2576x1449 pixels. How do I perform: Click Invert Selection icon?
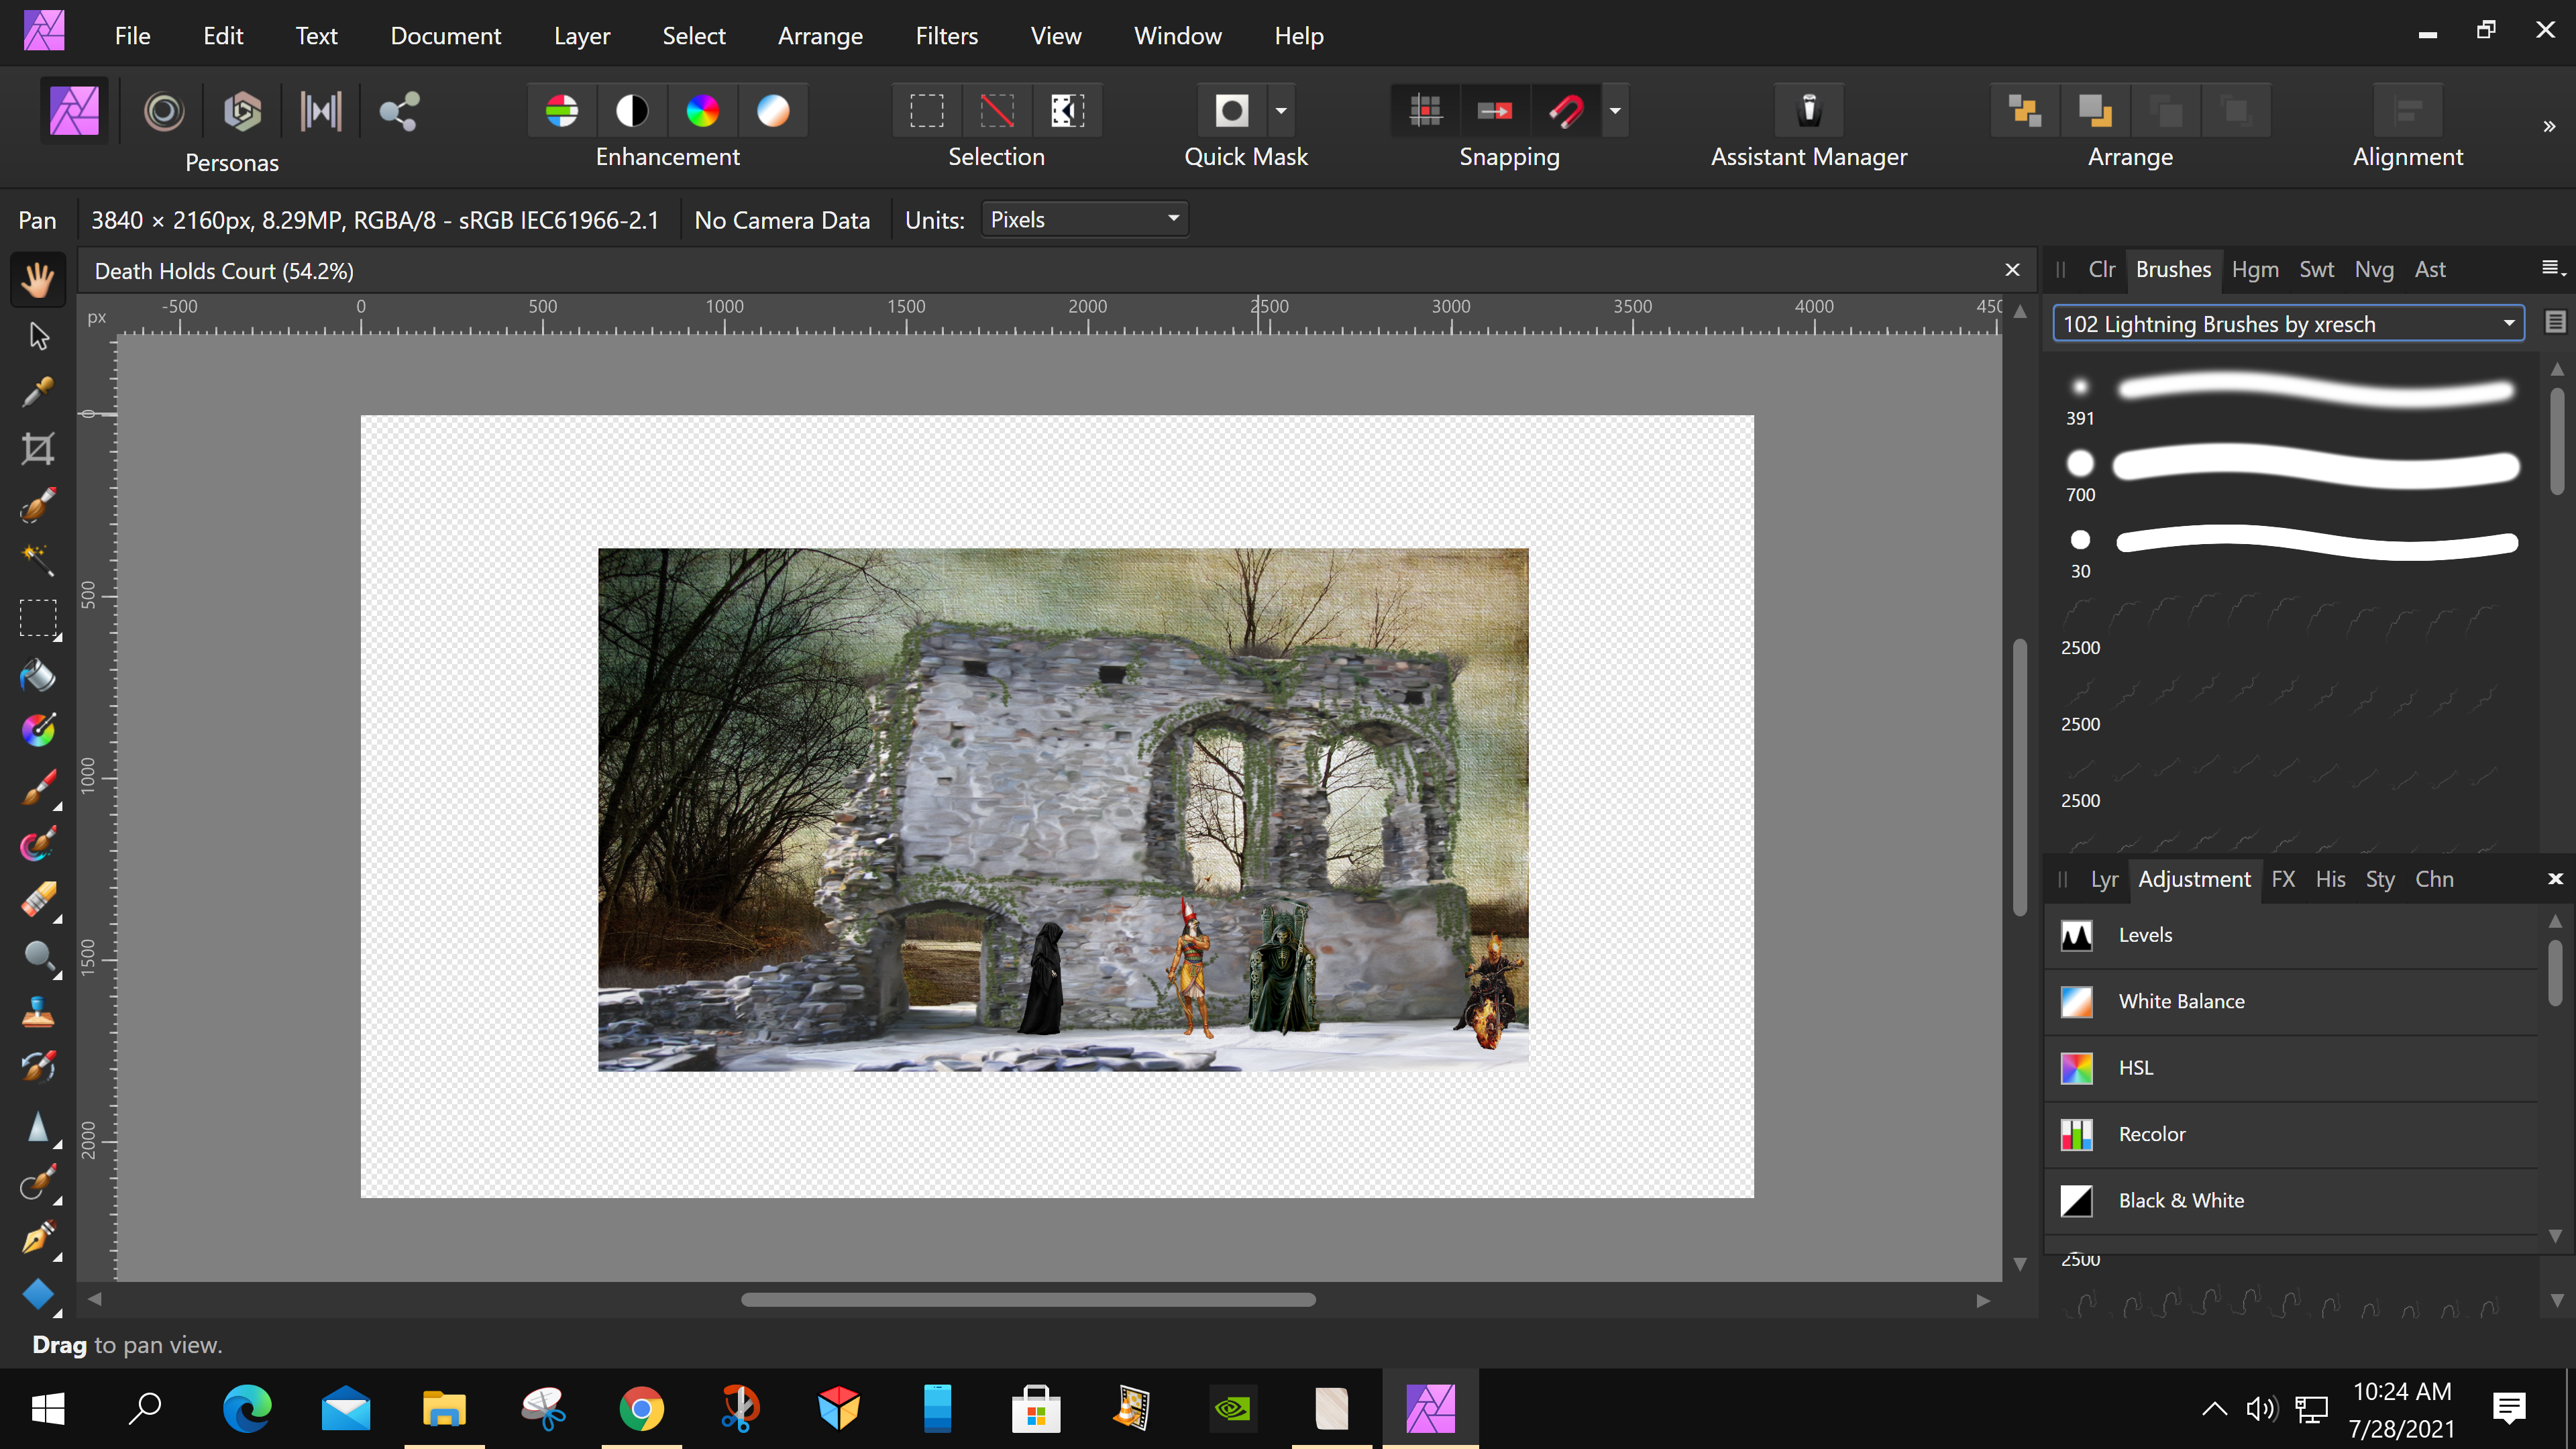pos(1067,110)
